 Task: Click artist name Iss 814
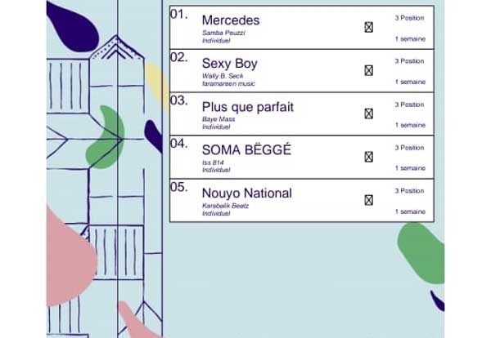213,162
